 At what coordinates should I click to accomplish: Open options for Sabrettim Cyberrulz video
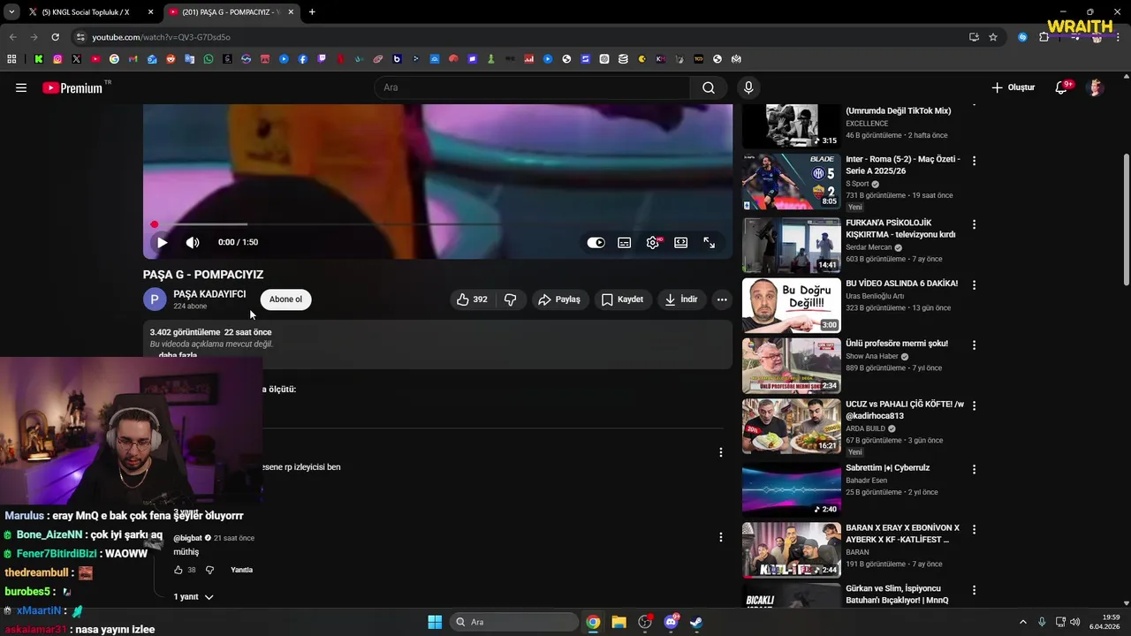coord(974,469)
